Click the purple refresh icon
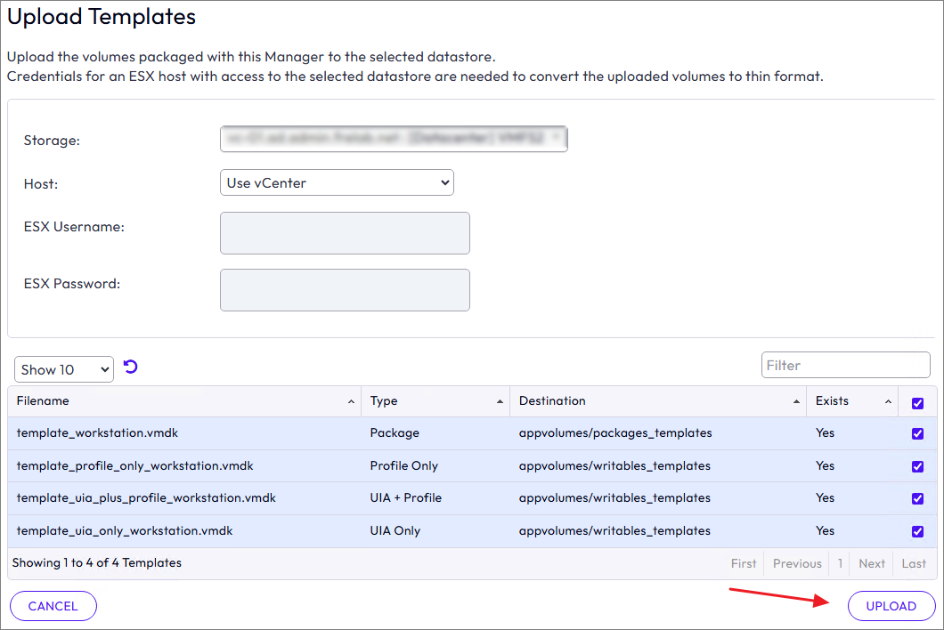944x630 pixels. [x=131, y=367]
